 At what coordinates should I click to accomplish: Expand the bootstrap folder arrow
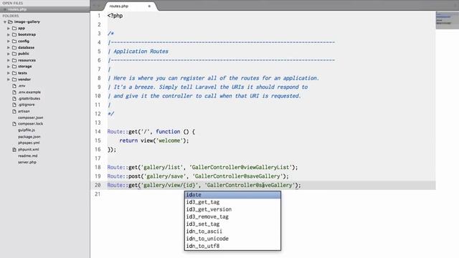pyautogui.click(x=9, y=34)
